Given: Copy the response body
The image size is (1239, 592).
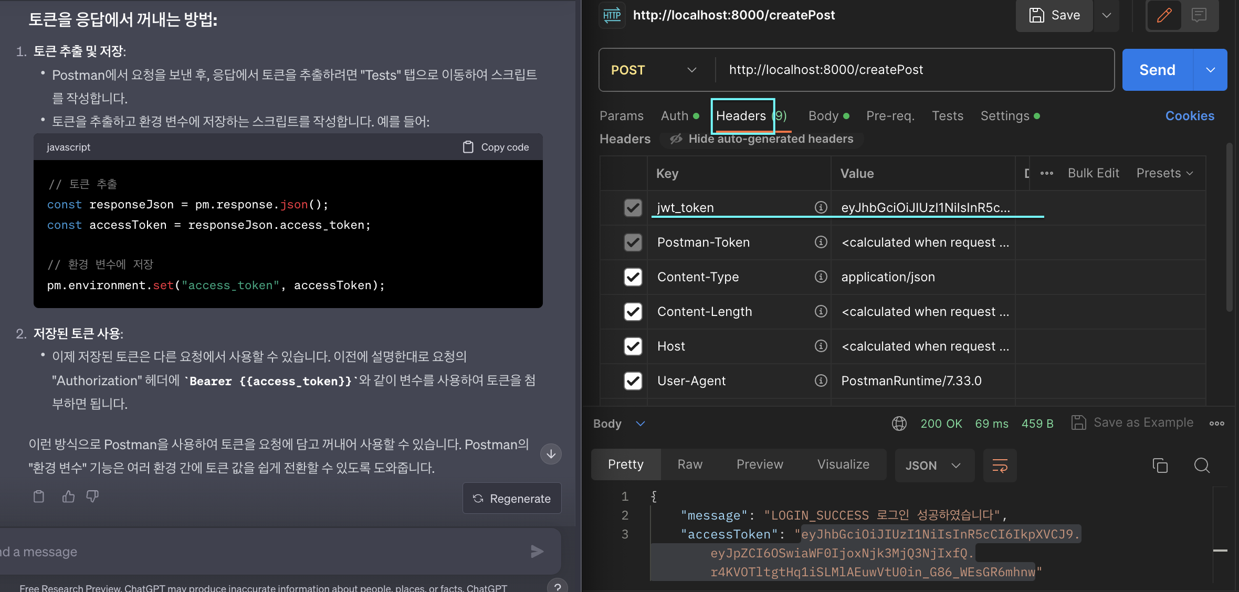Looking at the screenshot, I should pos(1160,466).
